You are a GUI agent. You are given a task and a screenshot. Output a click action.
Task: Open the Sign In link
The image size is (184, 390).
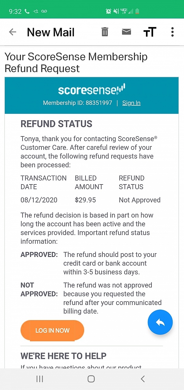click(x=131, y=103)
